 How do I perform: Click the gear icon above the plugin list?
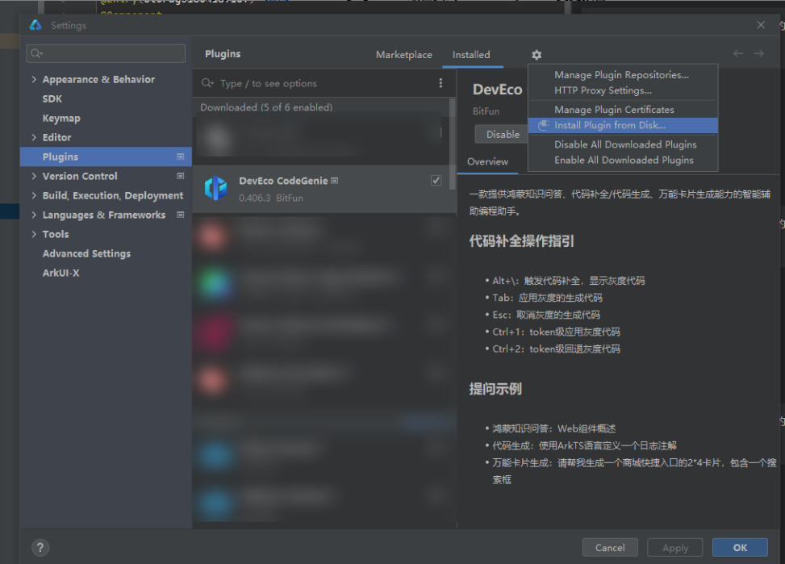[x=537, y=55]
